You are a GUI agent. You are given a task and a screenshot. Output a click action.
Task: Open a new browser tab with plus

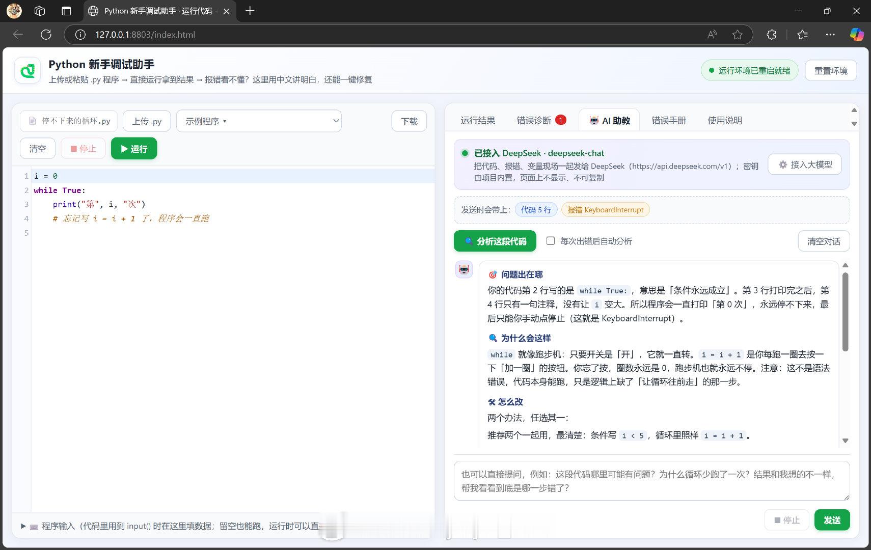click(250, 11)
